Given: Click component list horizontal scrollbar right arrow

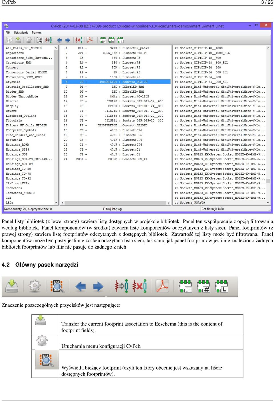Looking at the screenshot, I should pyautogui.click(x=168, y=203).
